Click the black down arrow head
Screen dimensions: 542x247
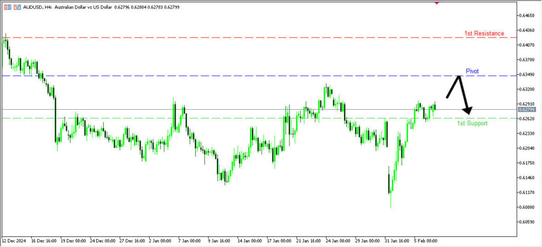(x=467, y=111)
